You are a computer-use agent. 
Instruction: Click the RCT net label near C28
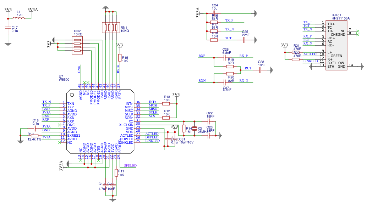(248, 68)
